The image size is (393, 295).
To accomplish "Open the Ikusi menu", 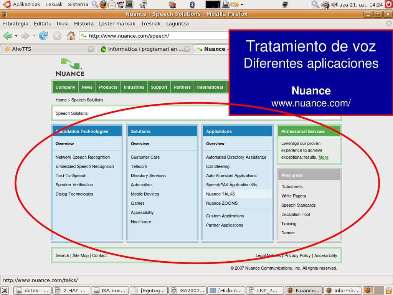I will tap(63, 23).
